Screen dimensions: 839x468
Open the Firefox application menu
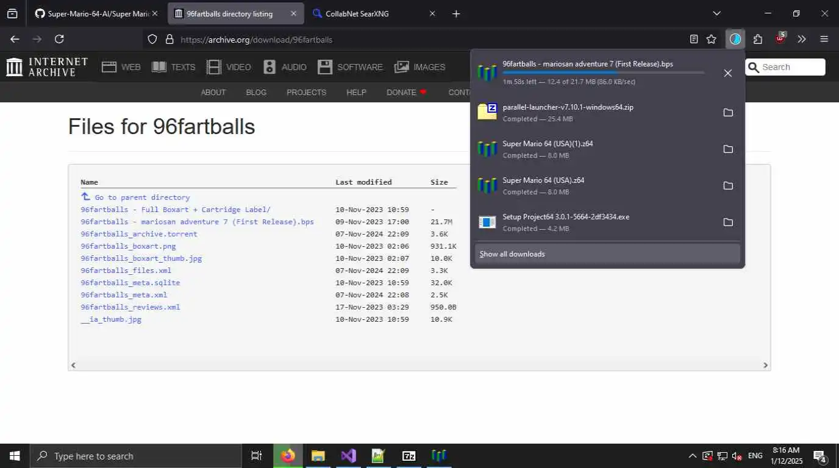(x=824, y=39)
